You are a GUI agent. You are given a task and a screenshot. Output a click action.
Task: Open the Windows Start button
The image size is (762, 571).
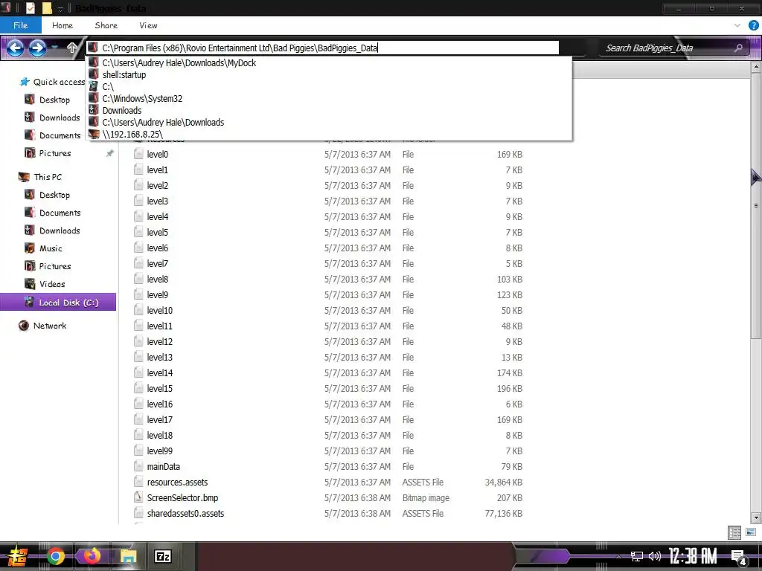[17, 556]
